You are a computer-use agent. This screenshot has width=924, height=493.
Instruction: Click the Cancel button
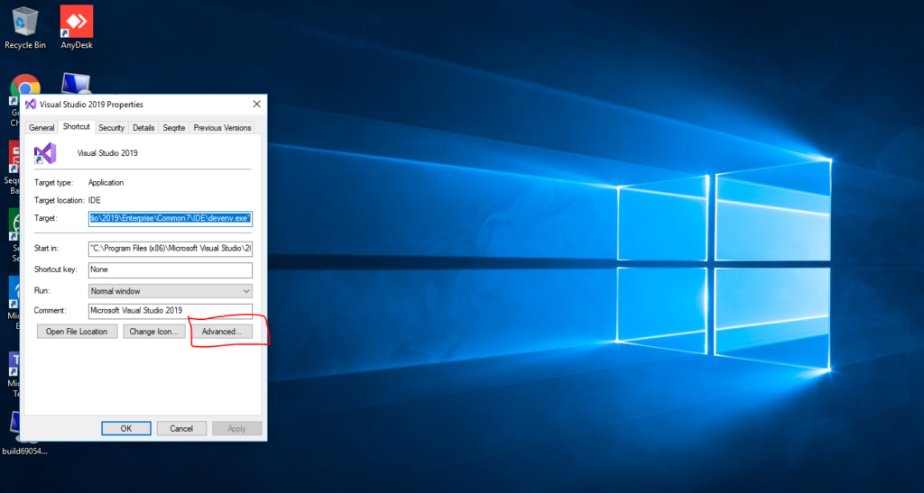click(181, 429)
